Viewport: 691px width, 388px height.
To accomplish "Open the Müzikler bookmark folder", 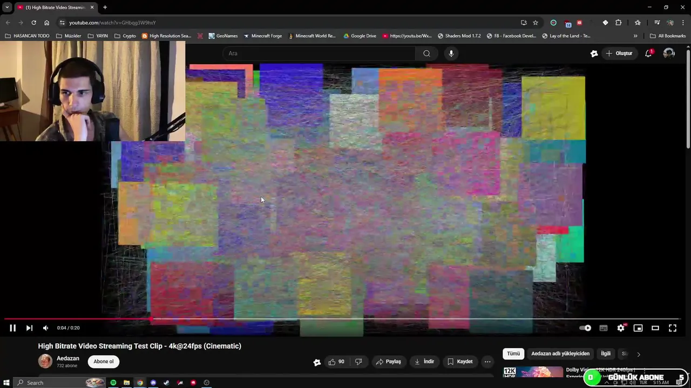I will [69, 36].
